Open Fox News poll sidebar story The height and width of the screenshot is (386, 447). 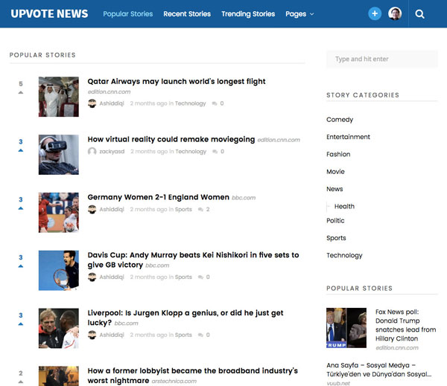pos(405,325)
